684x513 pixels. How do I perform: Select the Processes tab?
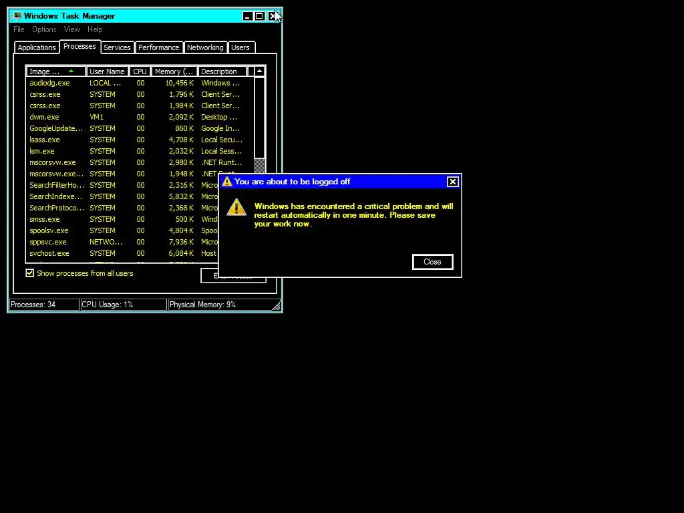click(80, 46)
